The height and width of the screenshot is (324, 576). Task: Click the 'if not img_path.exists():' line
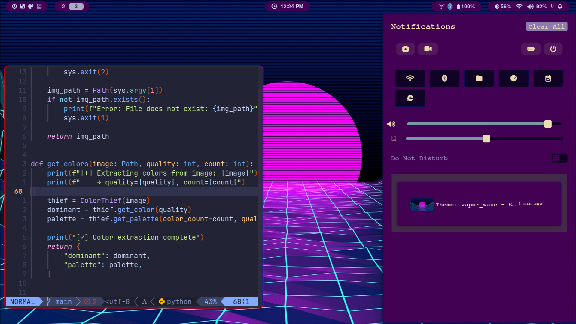tap(99, 100)
